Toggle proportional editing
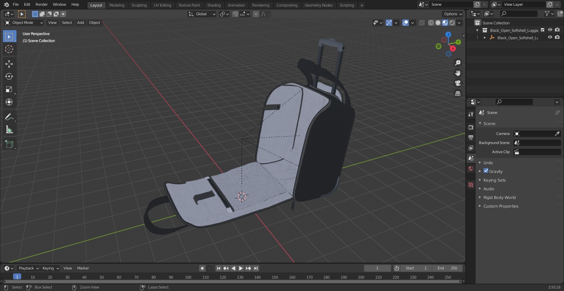This screenshot has height=291, width=564. (256, 14)
